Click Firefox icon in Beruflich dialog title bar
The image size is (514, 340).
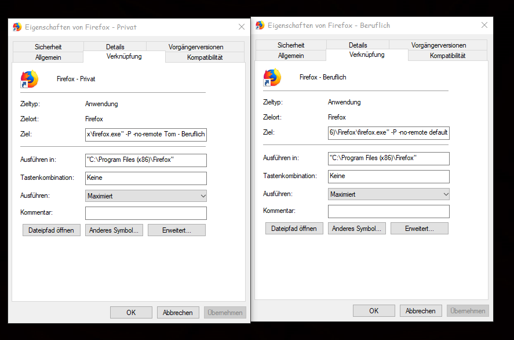click(x=260, y=26)
